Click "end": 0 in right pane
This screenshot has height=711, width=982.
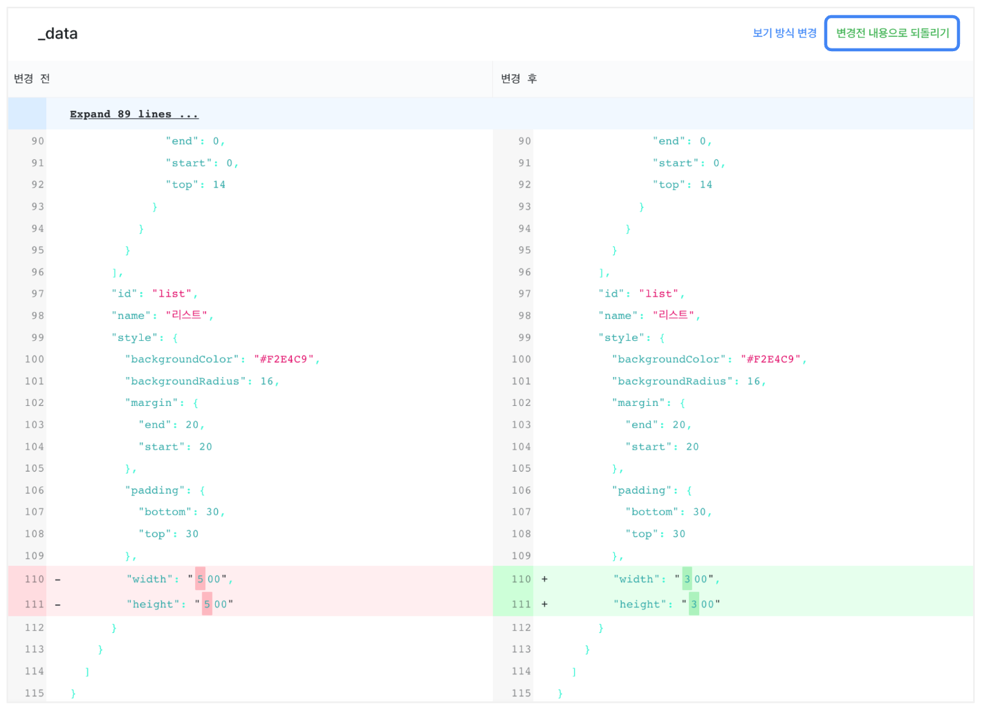click(x=683, y=141)
